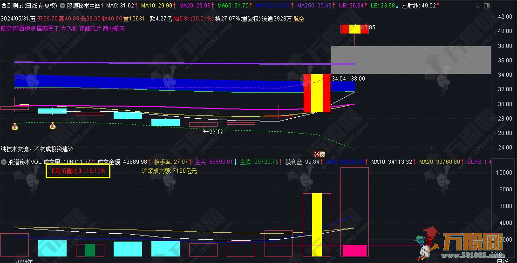Select the 股道秘术VOL indicator name

coord(25,162)
